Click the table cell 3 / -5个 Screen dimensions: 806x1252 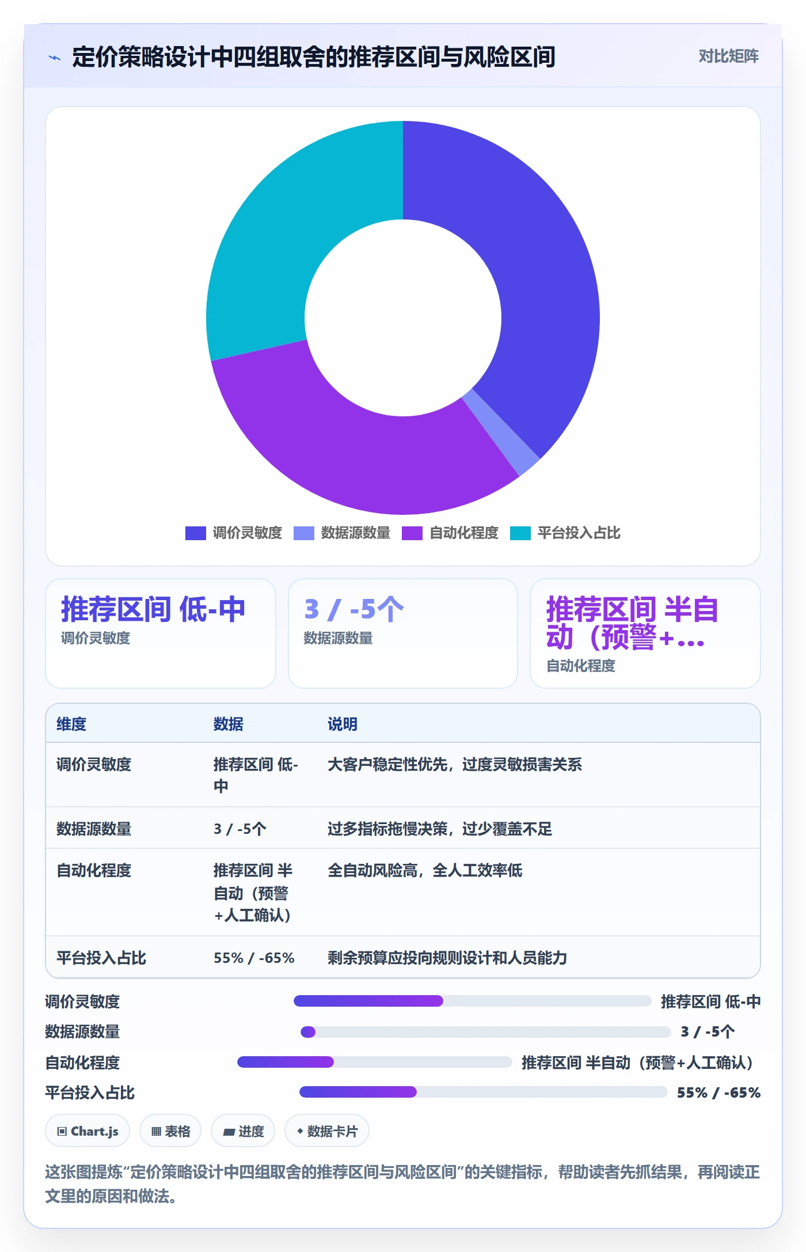pos(240,829)
